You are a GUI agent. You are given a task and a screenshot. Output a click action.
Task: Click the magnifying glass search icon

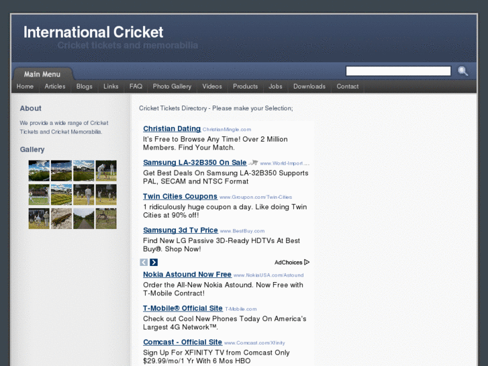pyautogui.click(x=462, y=71)
